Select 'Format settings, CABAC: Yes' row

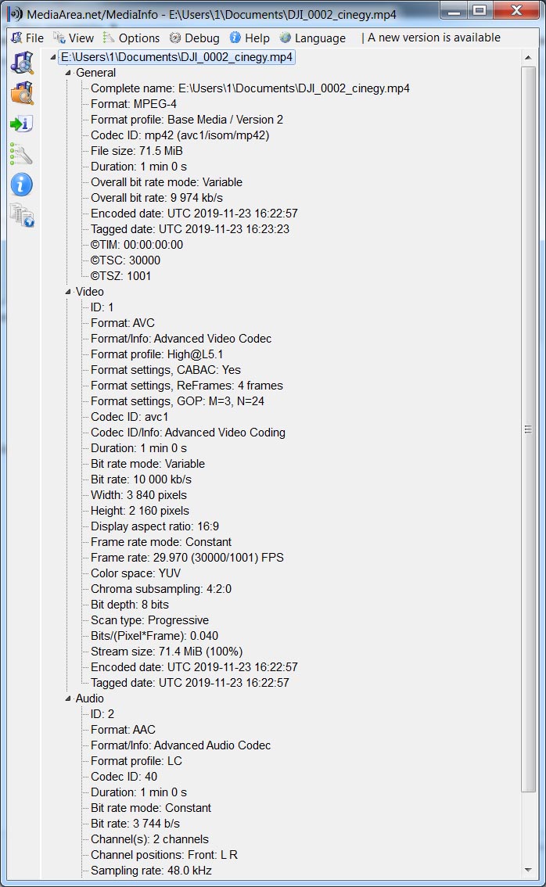[x=166, y=370]
